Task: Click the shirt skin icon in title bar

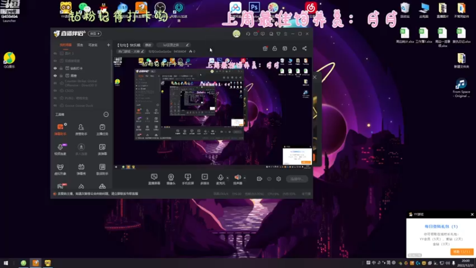Action: (x=278, y=34)
